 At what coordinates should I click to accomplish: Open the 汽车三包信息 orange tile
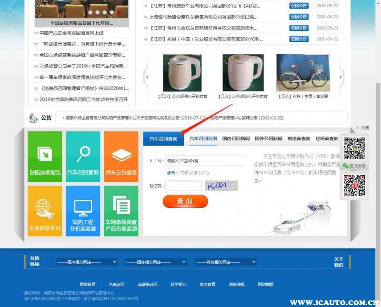(x=121, y=157)
